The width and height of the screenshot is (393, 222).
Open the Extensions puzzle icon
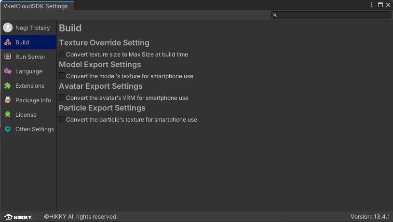pyautogui.click(x=7, y=86)
